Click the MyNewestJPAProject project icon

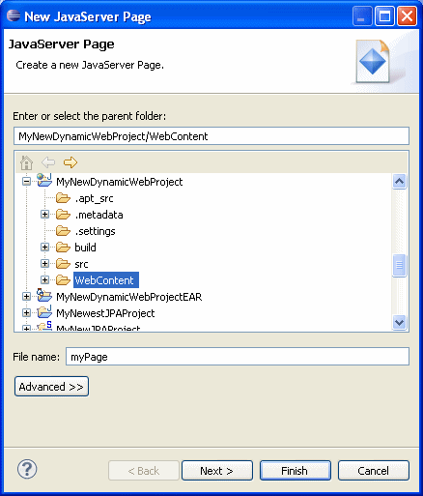pos(44,312)
